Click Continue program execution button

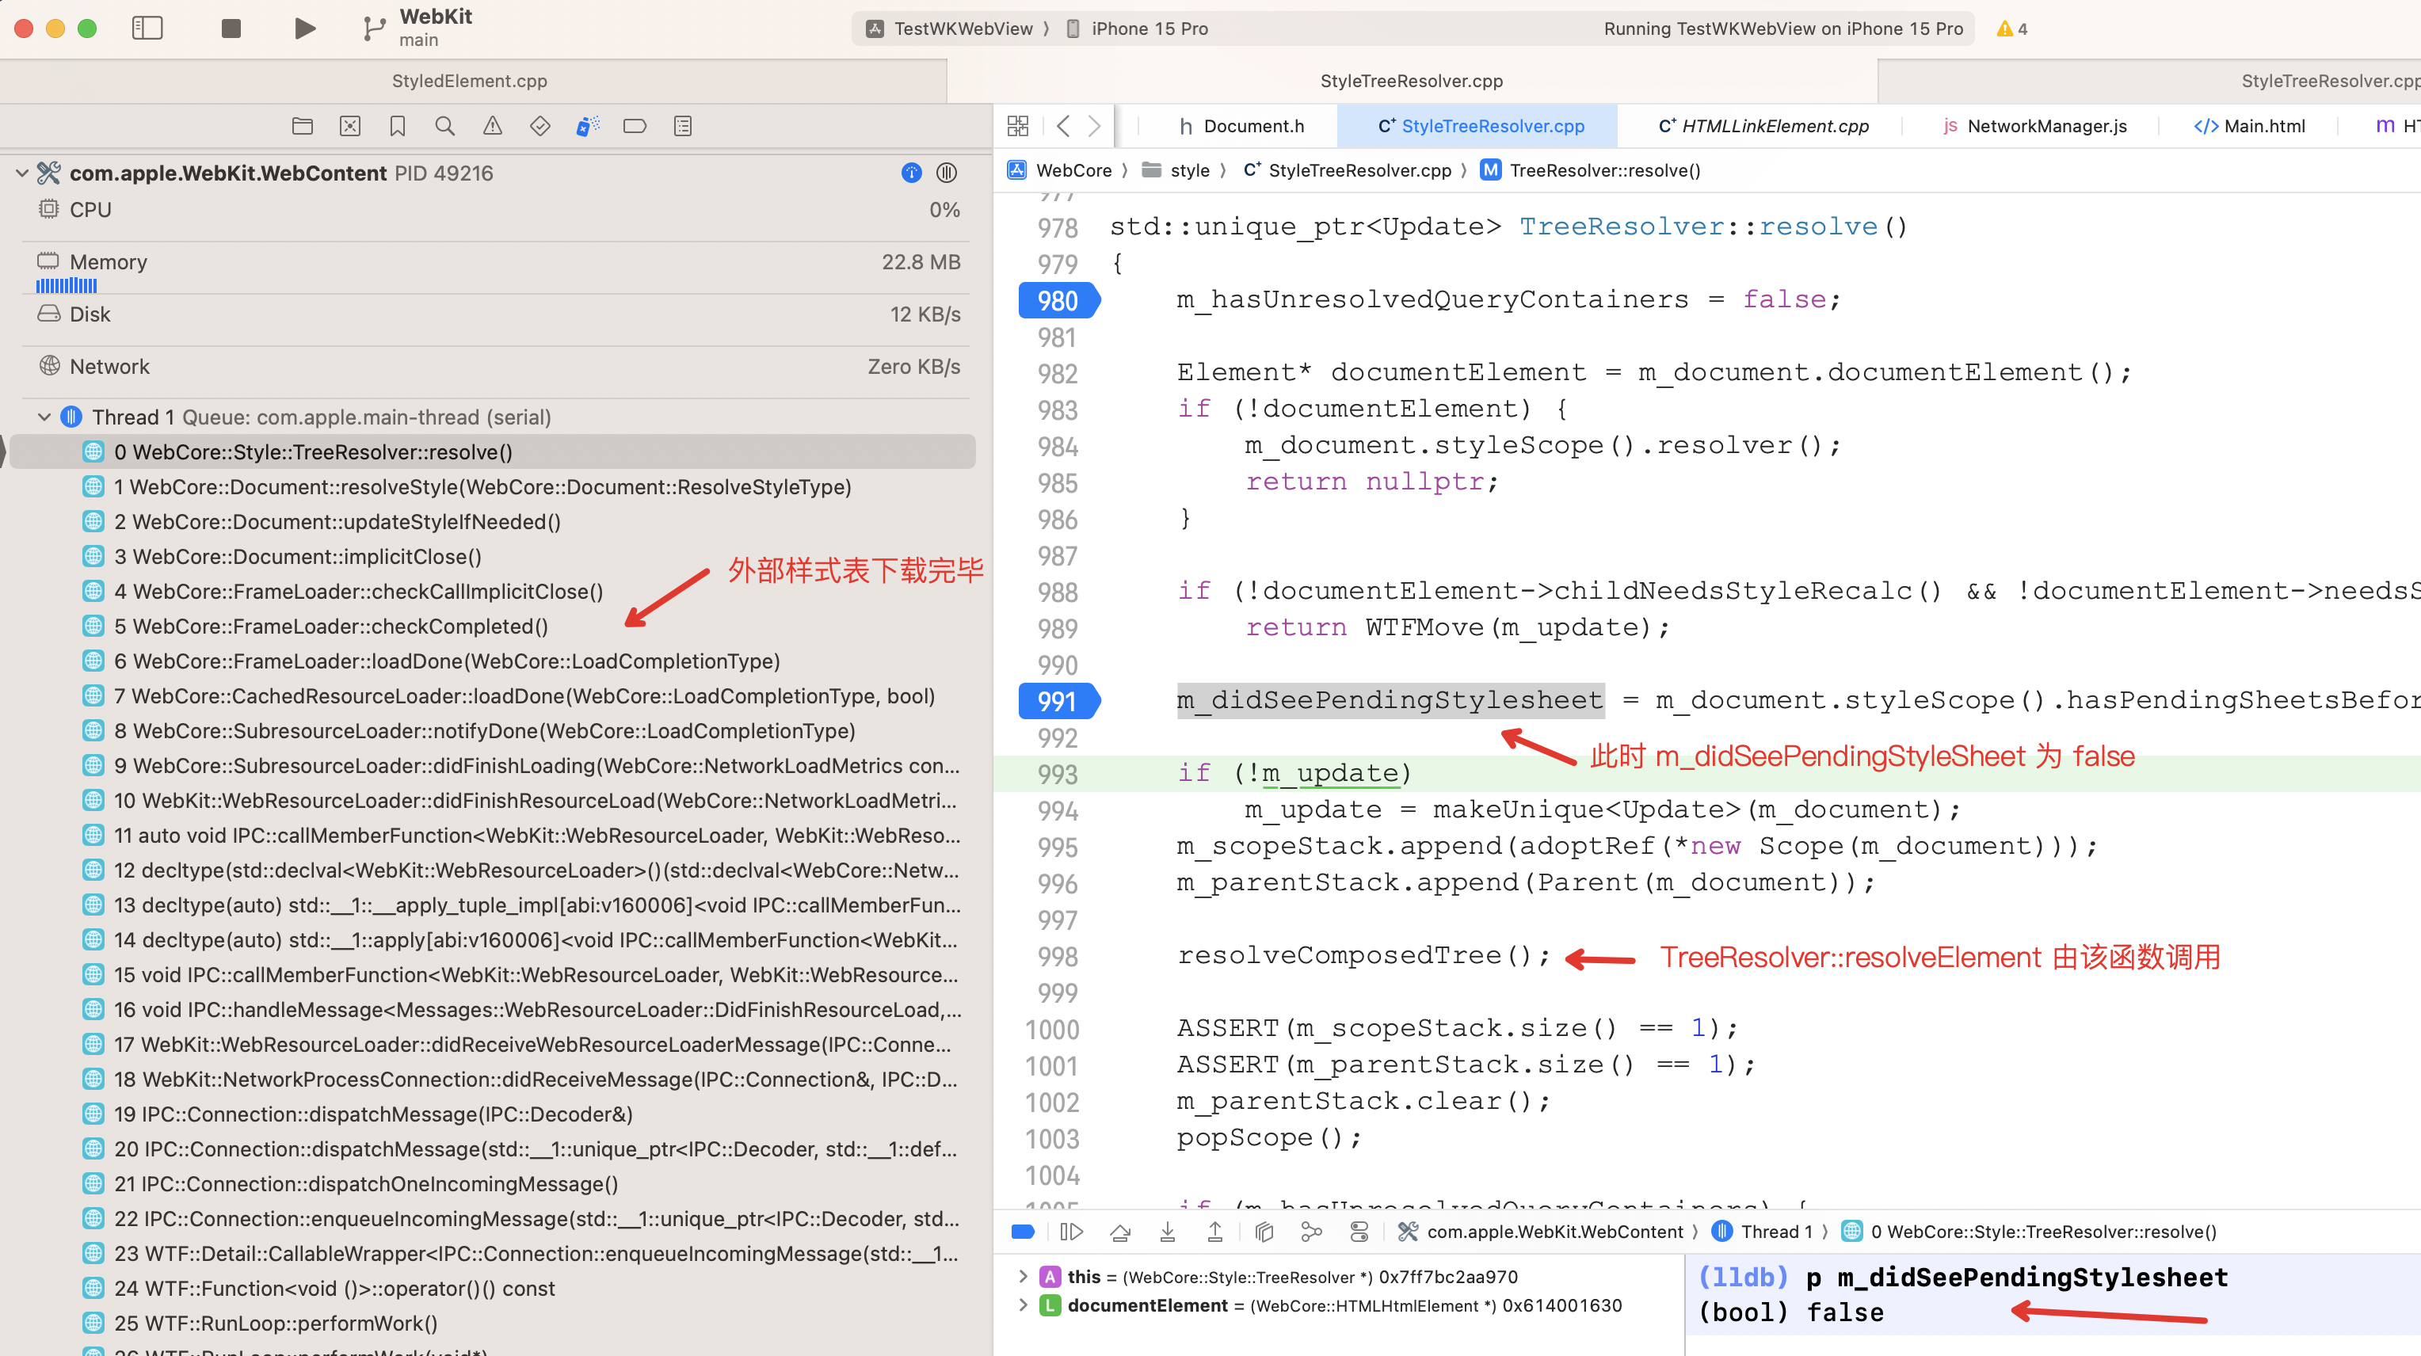tap(1071, 1232)
